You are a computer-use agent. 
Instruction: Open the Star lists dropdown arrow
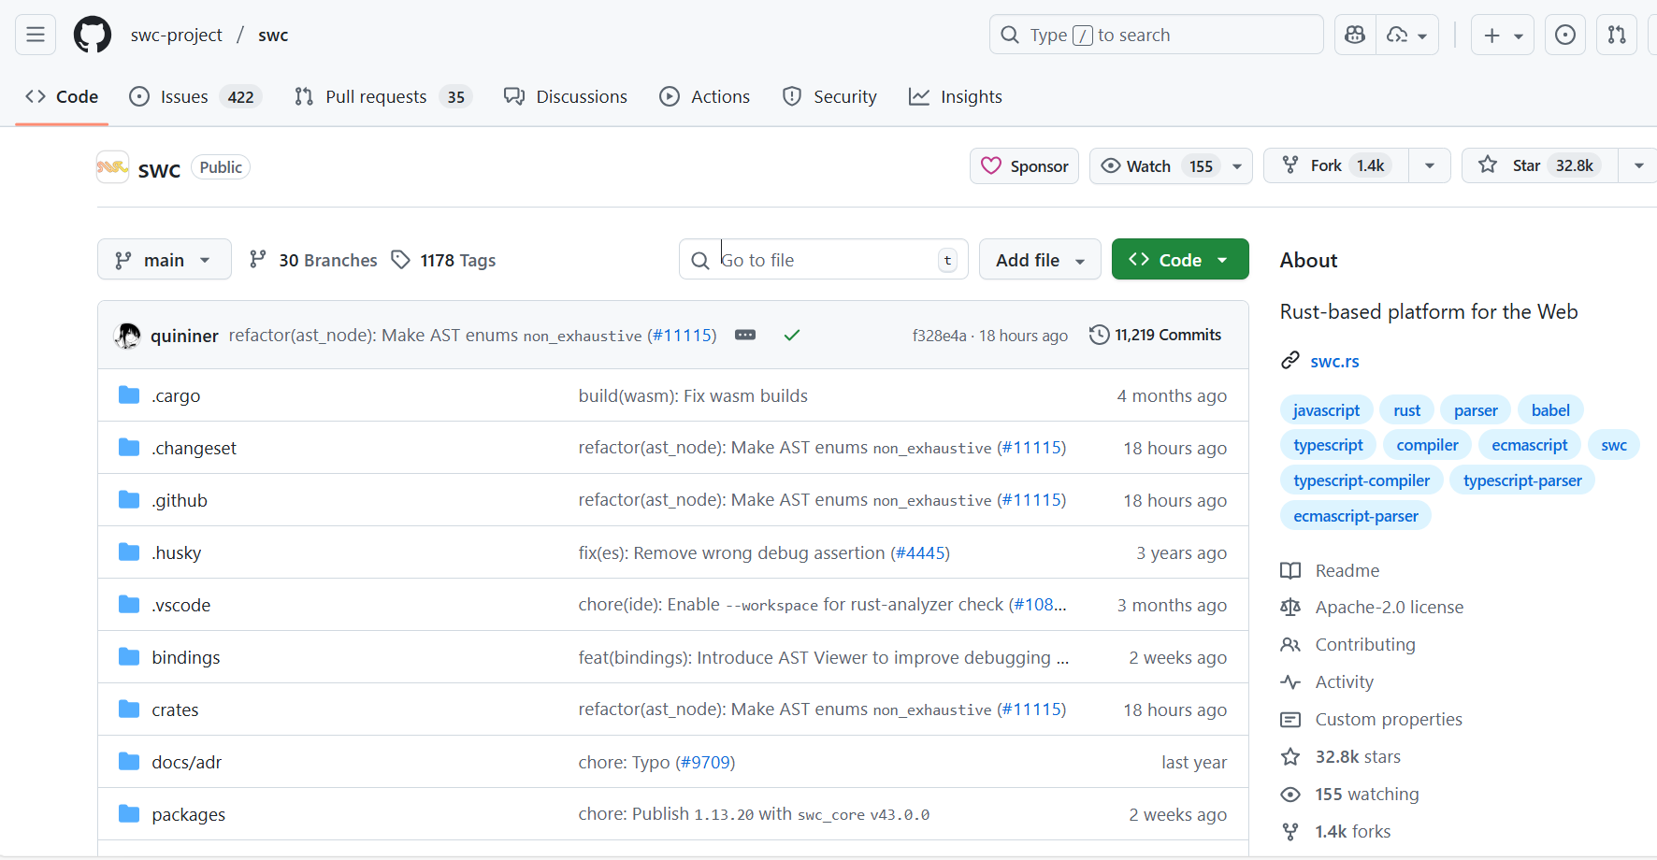[x=1638, y=165]
